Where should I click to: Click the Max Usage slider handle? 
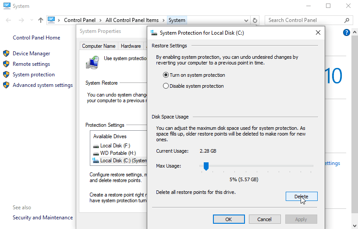point(206,166)
